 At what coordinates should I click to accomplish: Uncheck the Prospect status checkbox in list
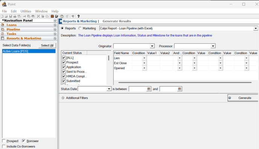(x=64, y=62)
